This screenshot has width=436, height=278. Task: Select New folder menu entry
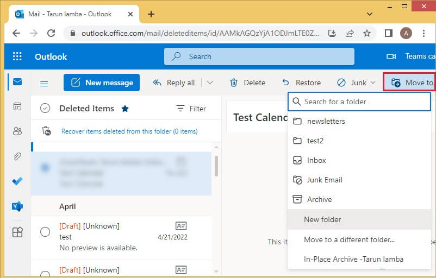(359, 219)
